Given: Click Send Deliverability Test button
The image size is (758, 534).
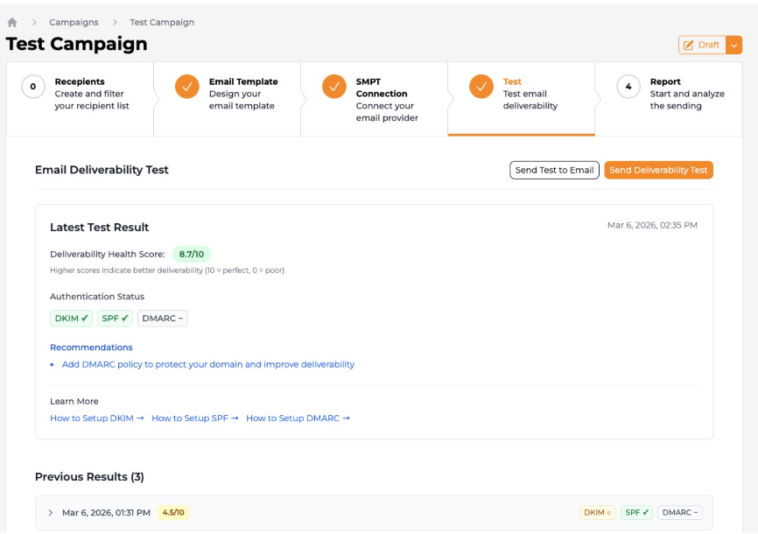Looking at the screenshot, I should click(x=658, y=170).
